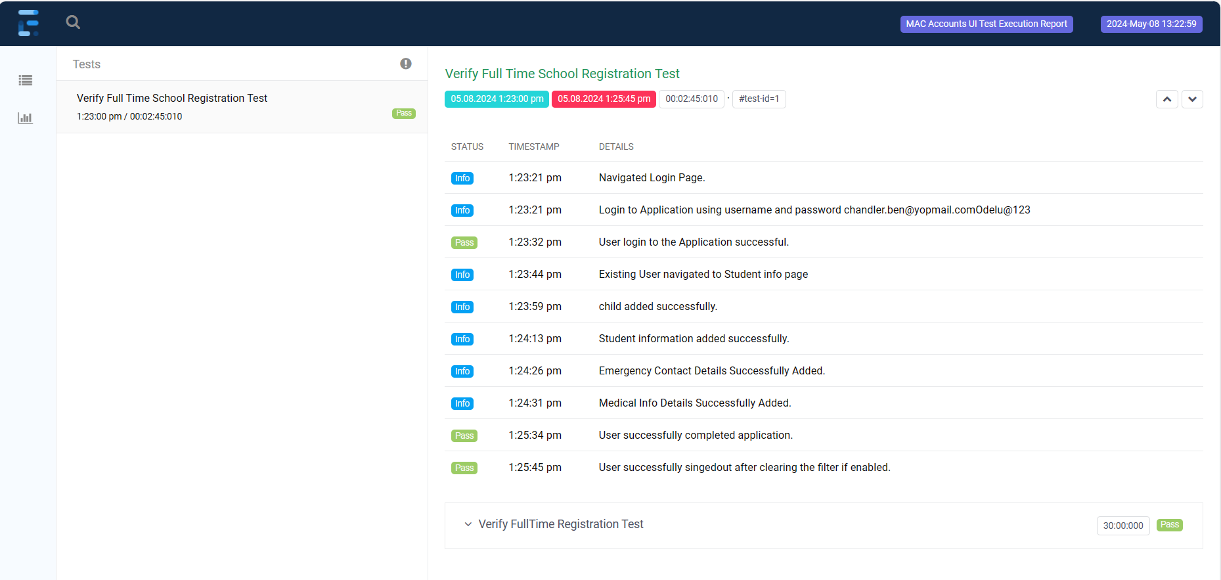Screen dimensions: 1221x580
Task: Click timestamp 1:25:45 pm in log table
Action: click(x=535, y=468)
